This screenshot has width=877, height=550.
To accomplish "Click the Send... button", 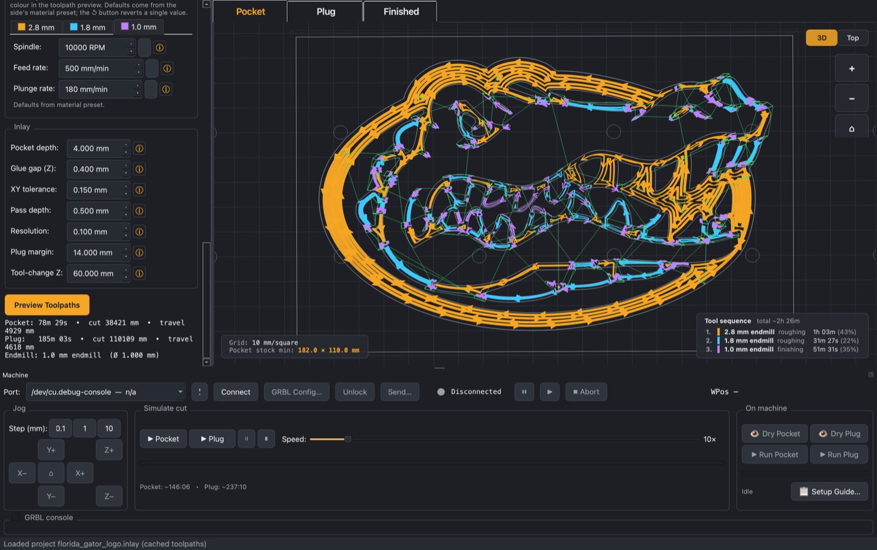I will coord(400,392).
